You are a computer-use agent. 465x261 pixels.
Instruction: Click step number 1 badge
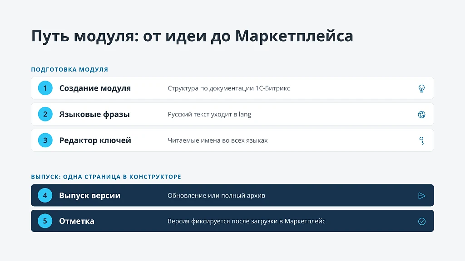click(x=45, y=88)
